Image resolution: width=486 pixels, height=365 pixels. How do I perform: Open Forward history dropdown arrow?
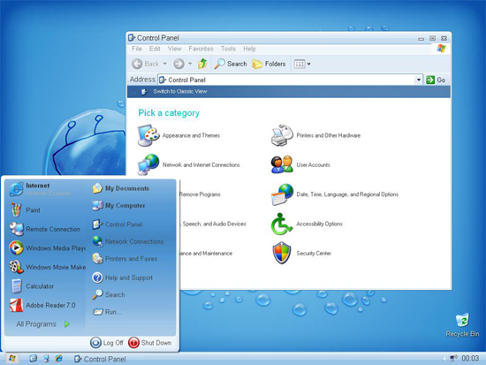[x=190, y=64]
